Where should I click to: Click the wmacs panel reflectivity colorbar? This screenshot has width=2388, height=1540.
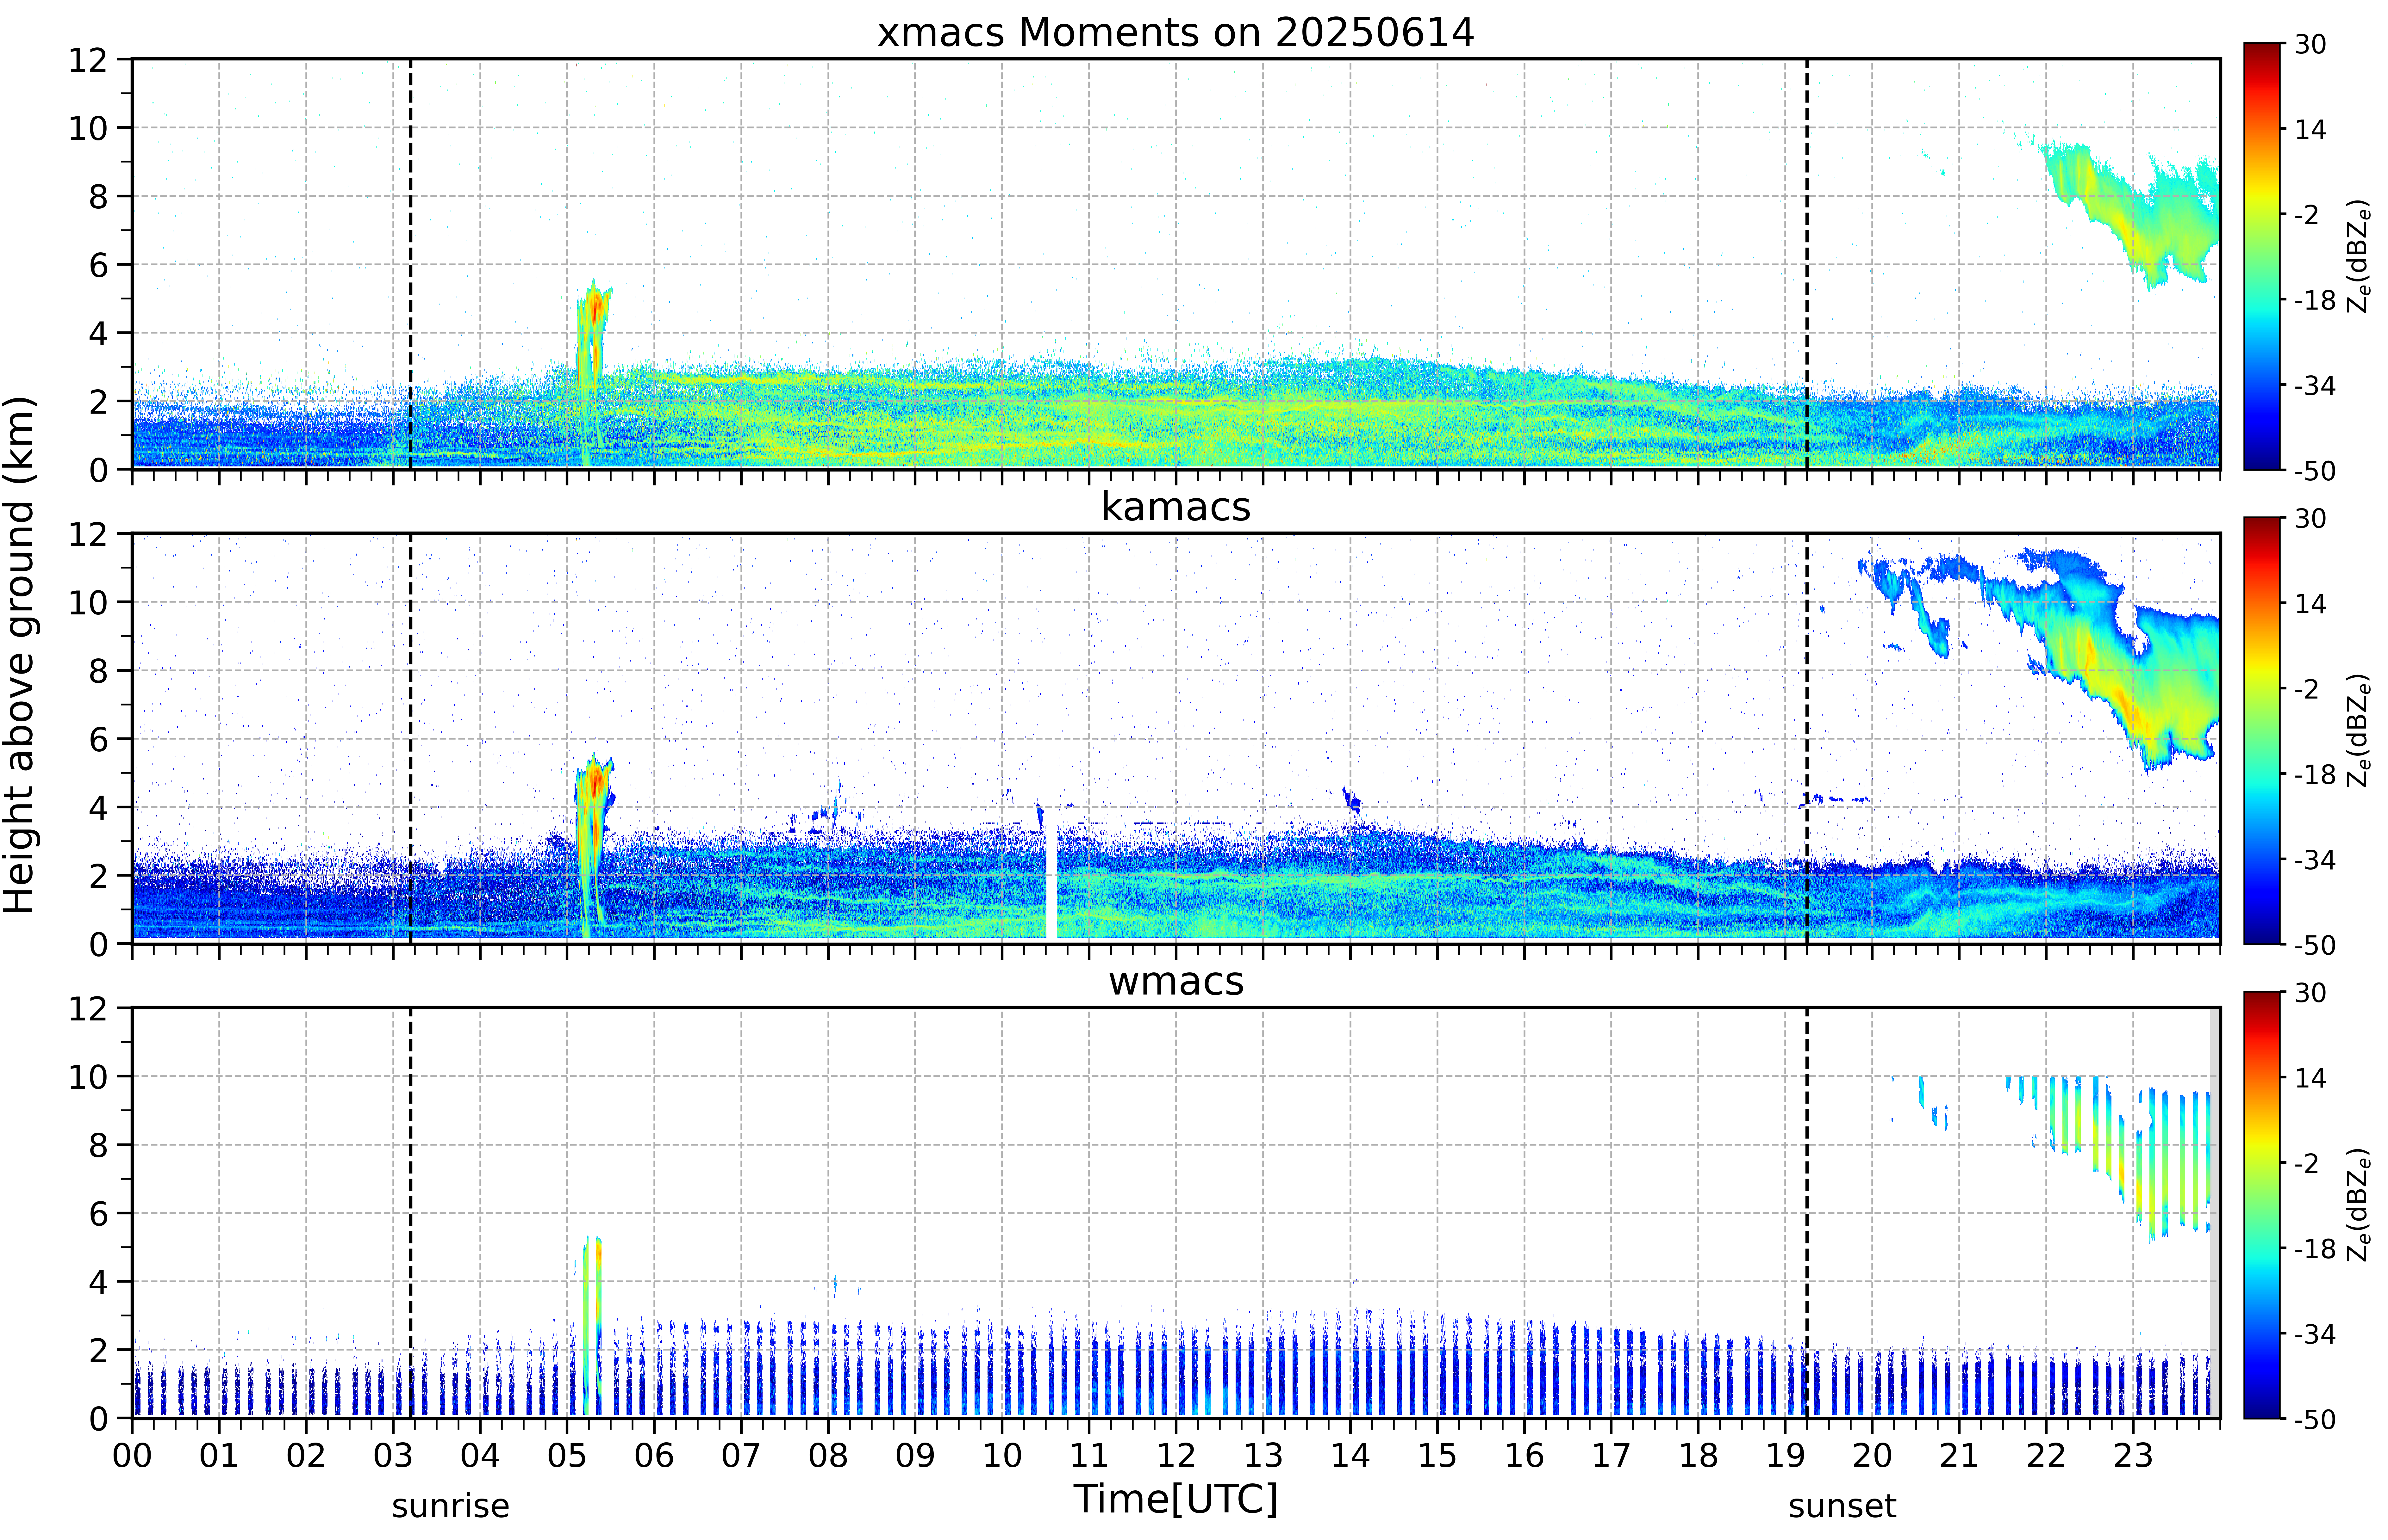(x=2262, y=1205)
